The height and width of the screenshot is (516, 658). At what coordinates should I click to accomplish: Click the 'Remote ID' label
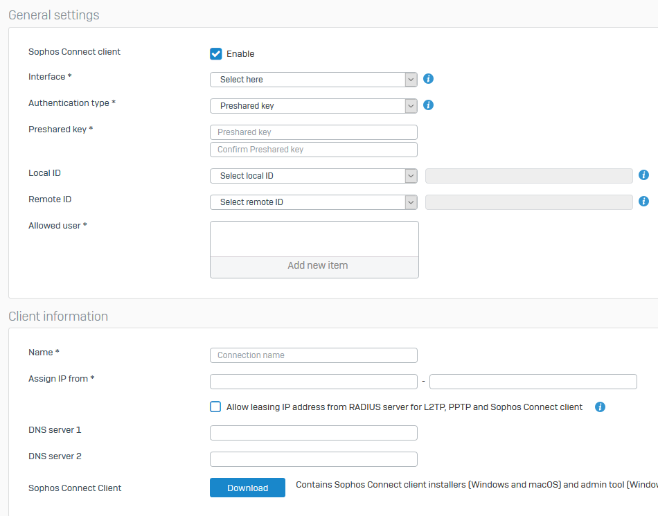coord(50,199)
